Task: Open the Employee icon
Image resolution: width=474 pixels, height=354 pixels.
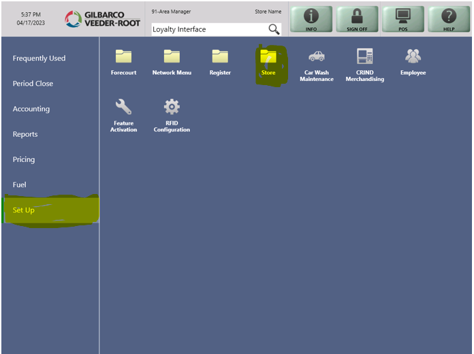Action: tap(413, 57)
